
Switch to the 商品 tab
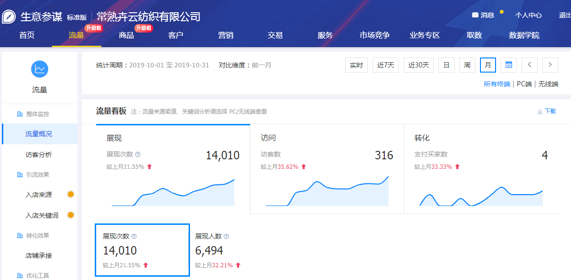coord(126,35)
